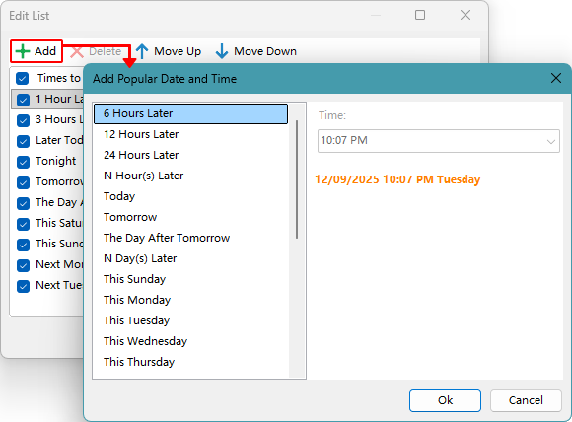Click the Cancel button
Screen dimensions: 572x422
tap(526, 400)
